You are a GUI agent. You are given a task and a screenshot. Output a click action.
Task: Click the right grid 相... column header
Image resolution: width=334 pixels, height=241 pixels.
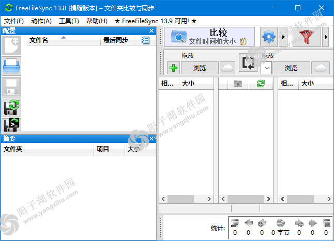288,84
